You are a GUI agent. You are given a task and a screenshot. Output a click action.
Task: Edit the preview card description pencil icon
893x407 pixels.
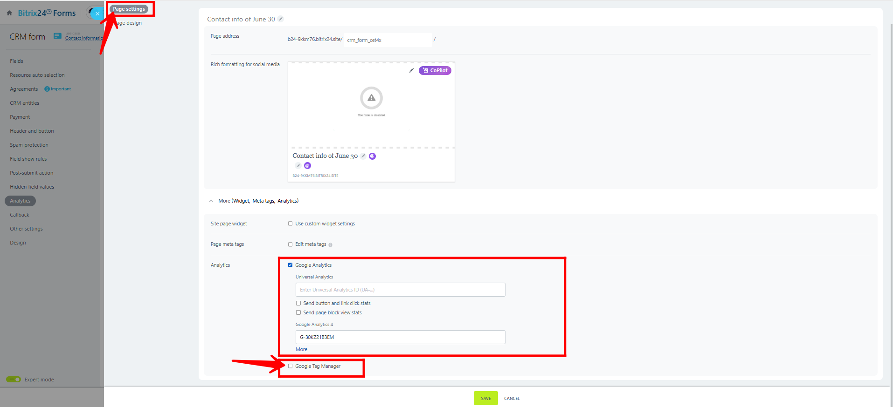click(298, 166)
